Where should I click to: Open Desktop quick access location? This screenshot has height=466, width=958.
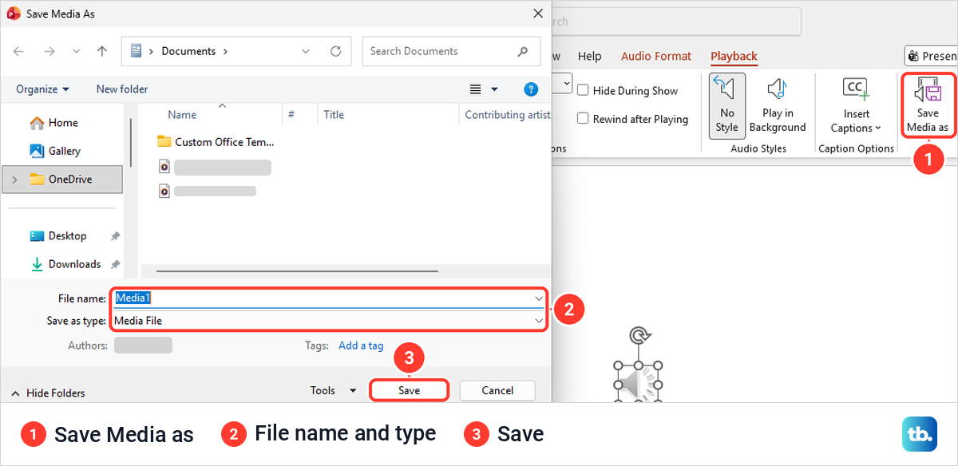(58, 236)
